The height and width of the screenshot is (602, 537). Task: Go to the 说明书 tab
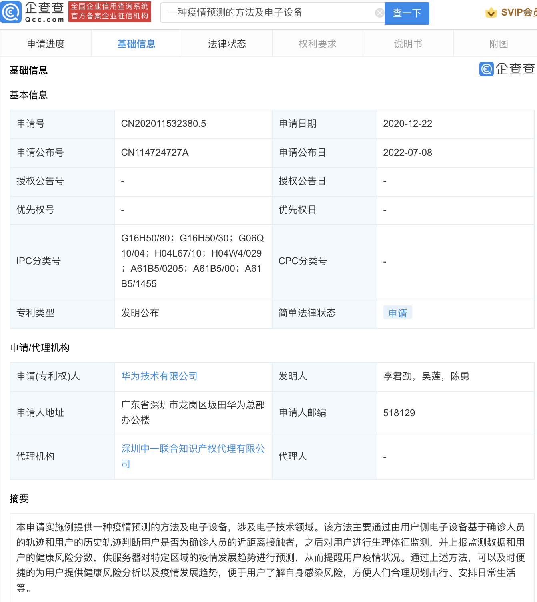click(408, 44)
